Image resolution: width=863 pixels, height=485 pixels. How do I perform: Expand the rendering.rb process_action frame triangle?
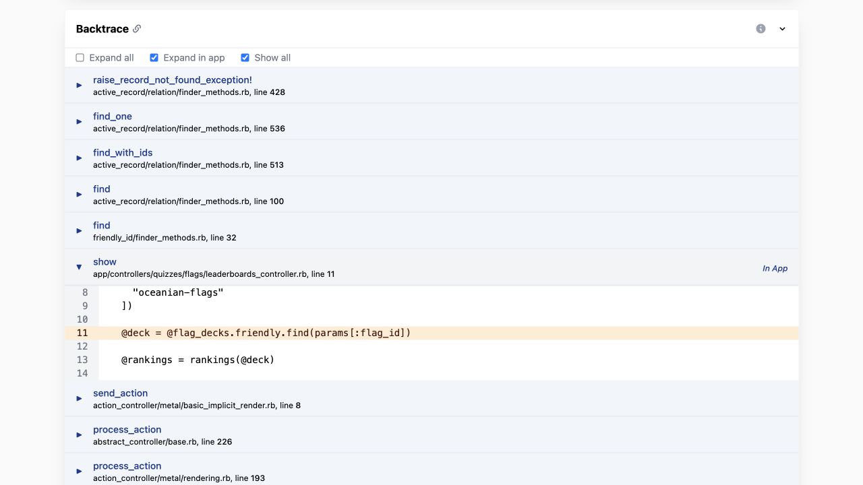pyautogui.click(x=79, y=472)
